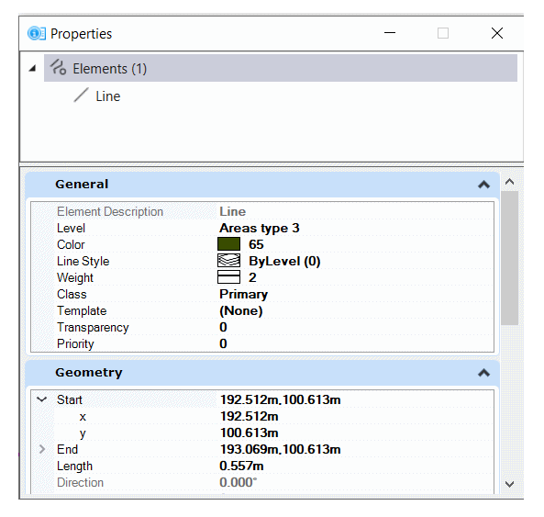Screen dimensions: 544x517
Task: Change the Class value Primary
Action: (x=243, y=295)
